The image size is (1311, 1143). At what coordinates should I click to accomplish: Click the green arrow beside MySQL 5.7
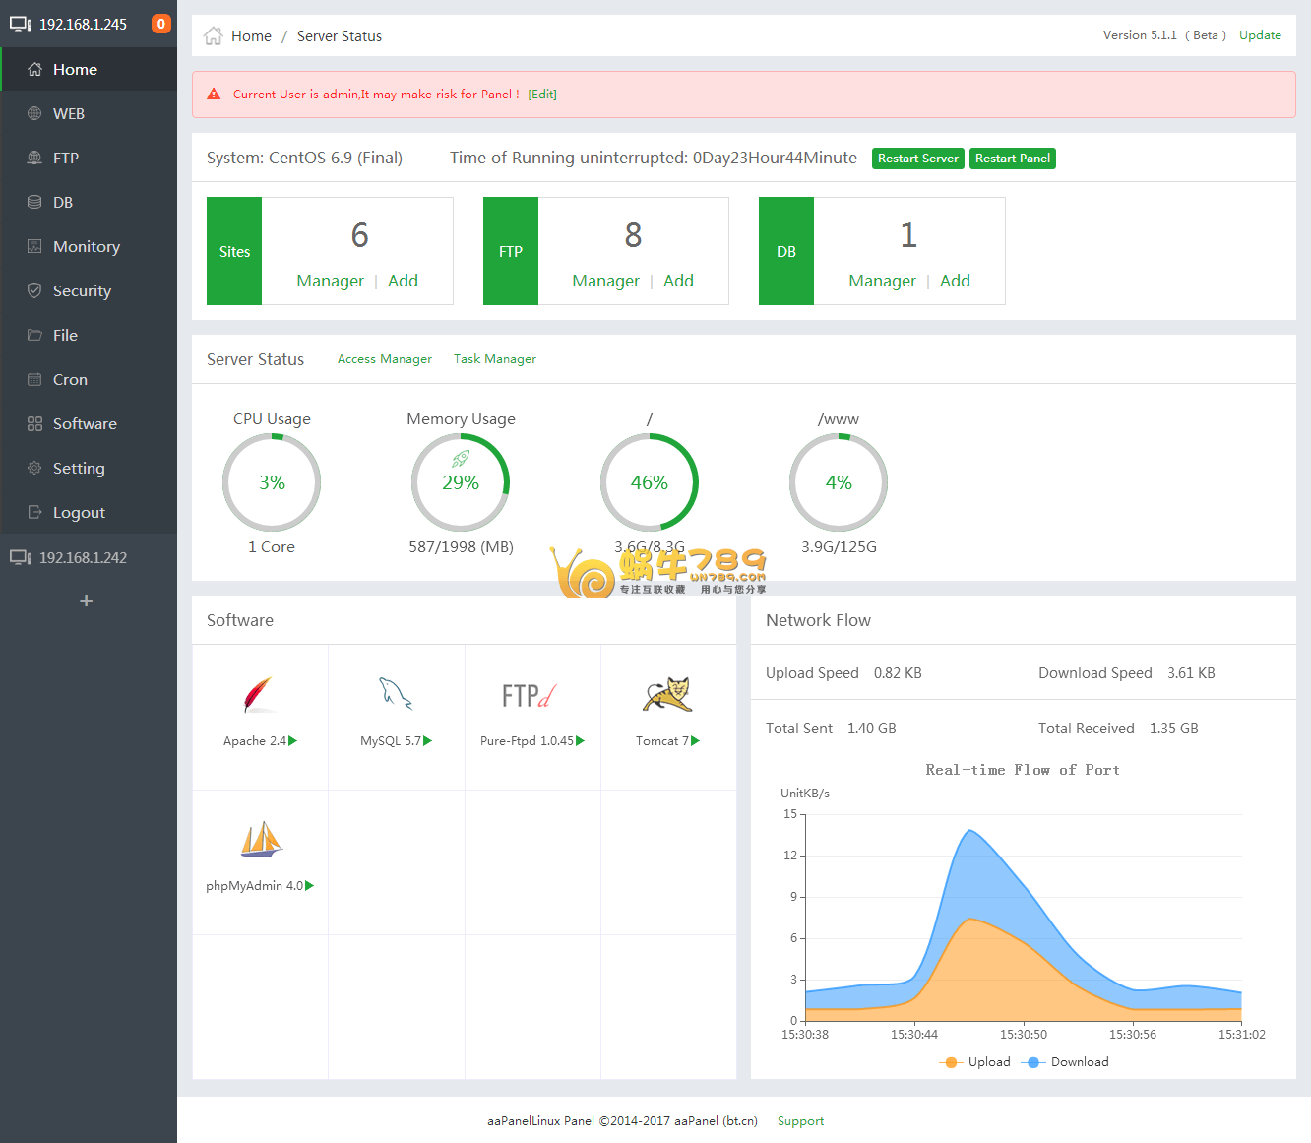click(428, 741)
